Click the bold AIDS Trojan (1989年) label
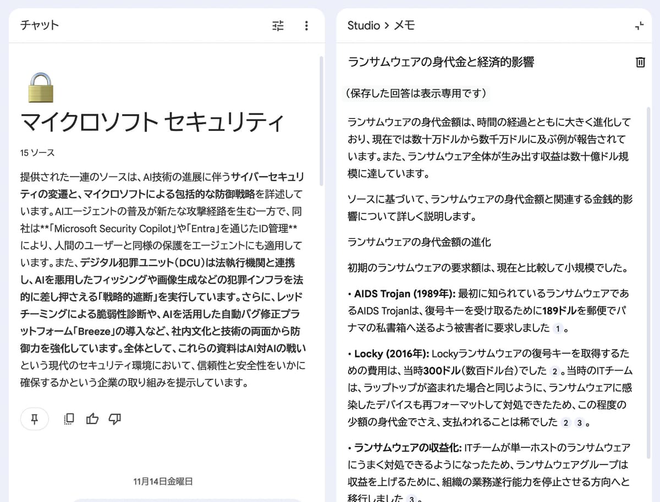The width and height of the screenshot is (660, 502). click(405, 294)
